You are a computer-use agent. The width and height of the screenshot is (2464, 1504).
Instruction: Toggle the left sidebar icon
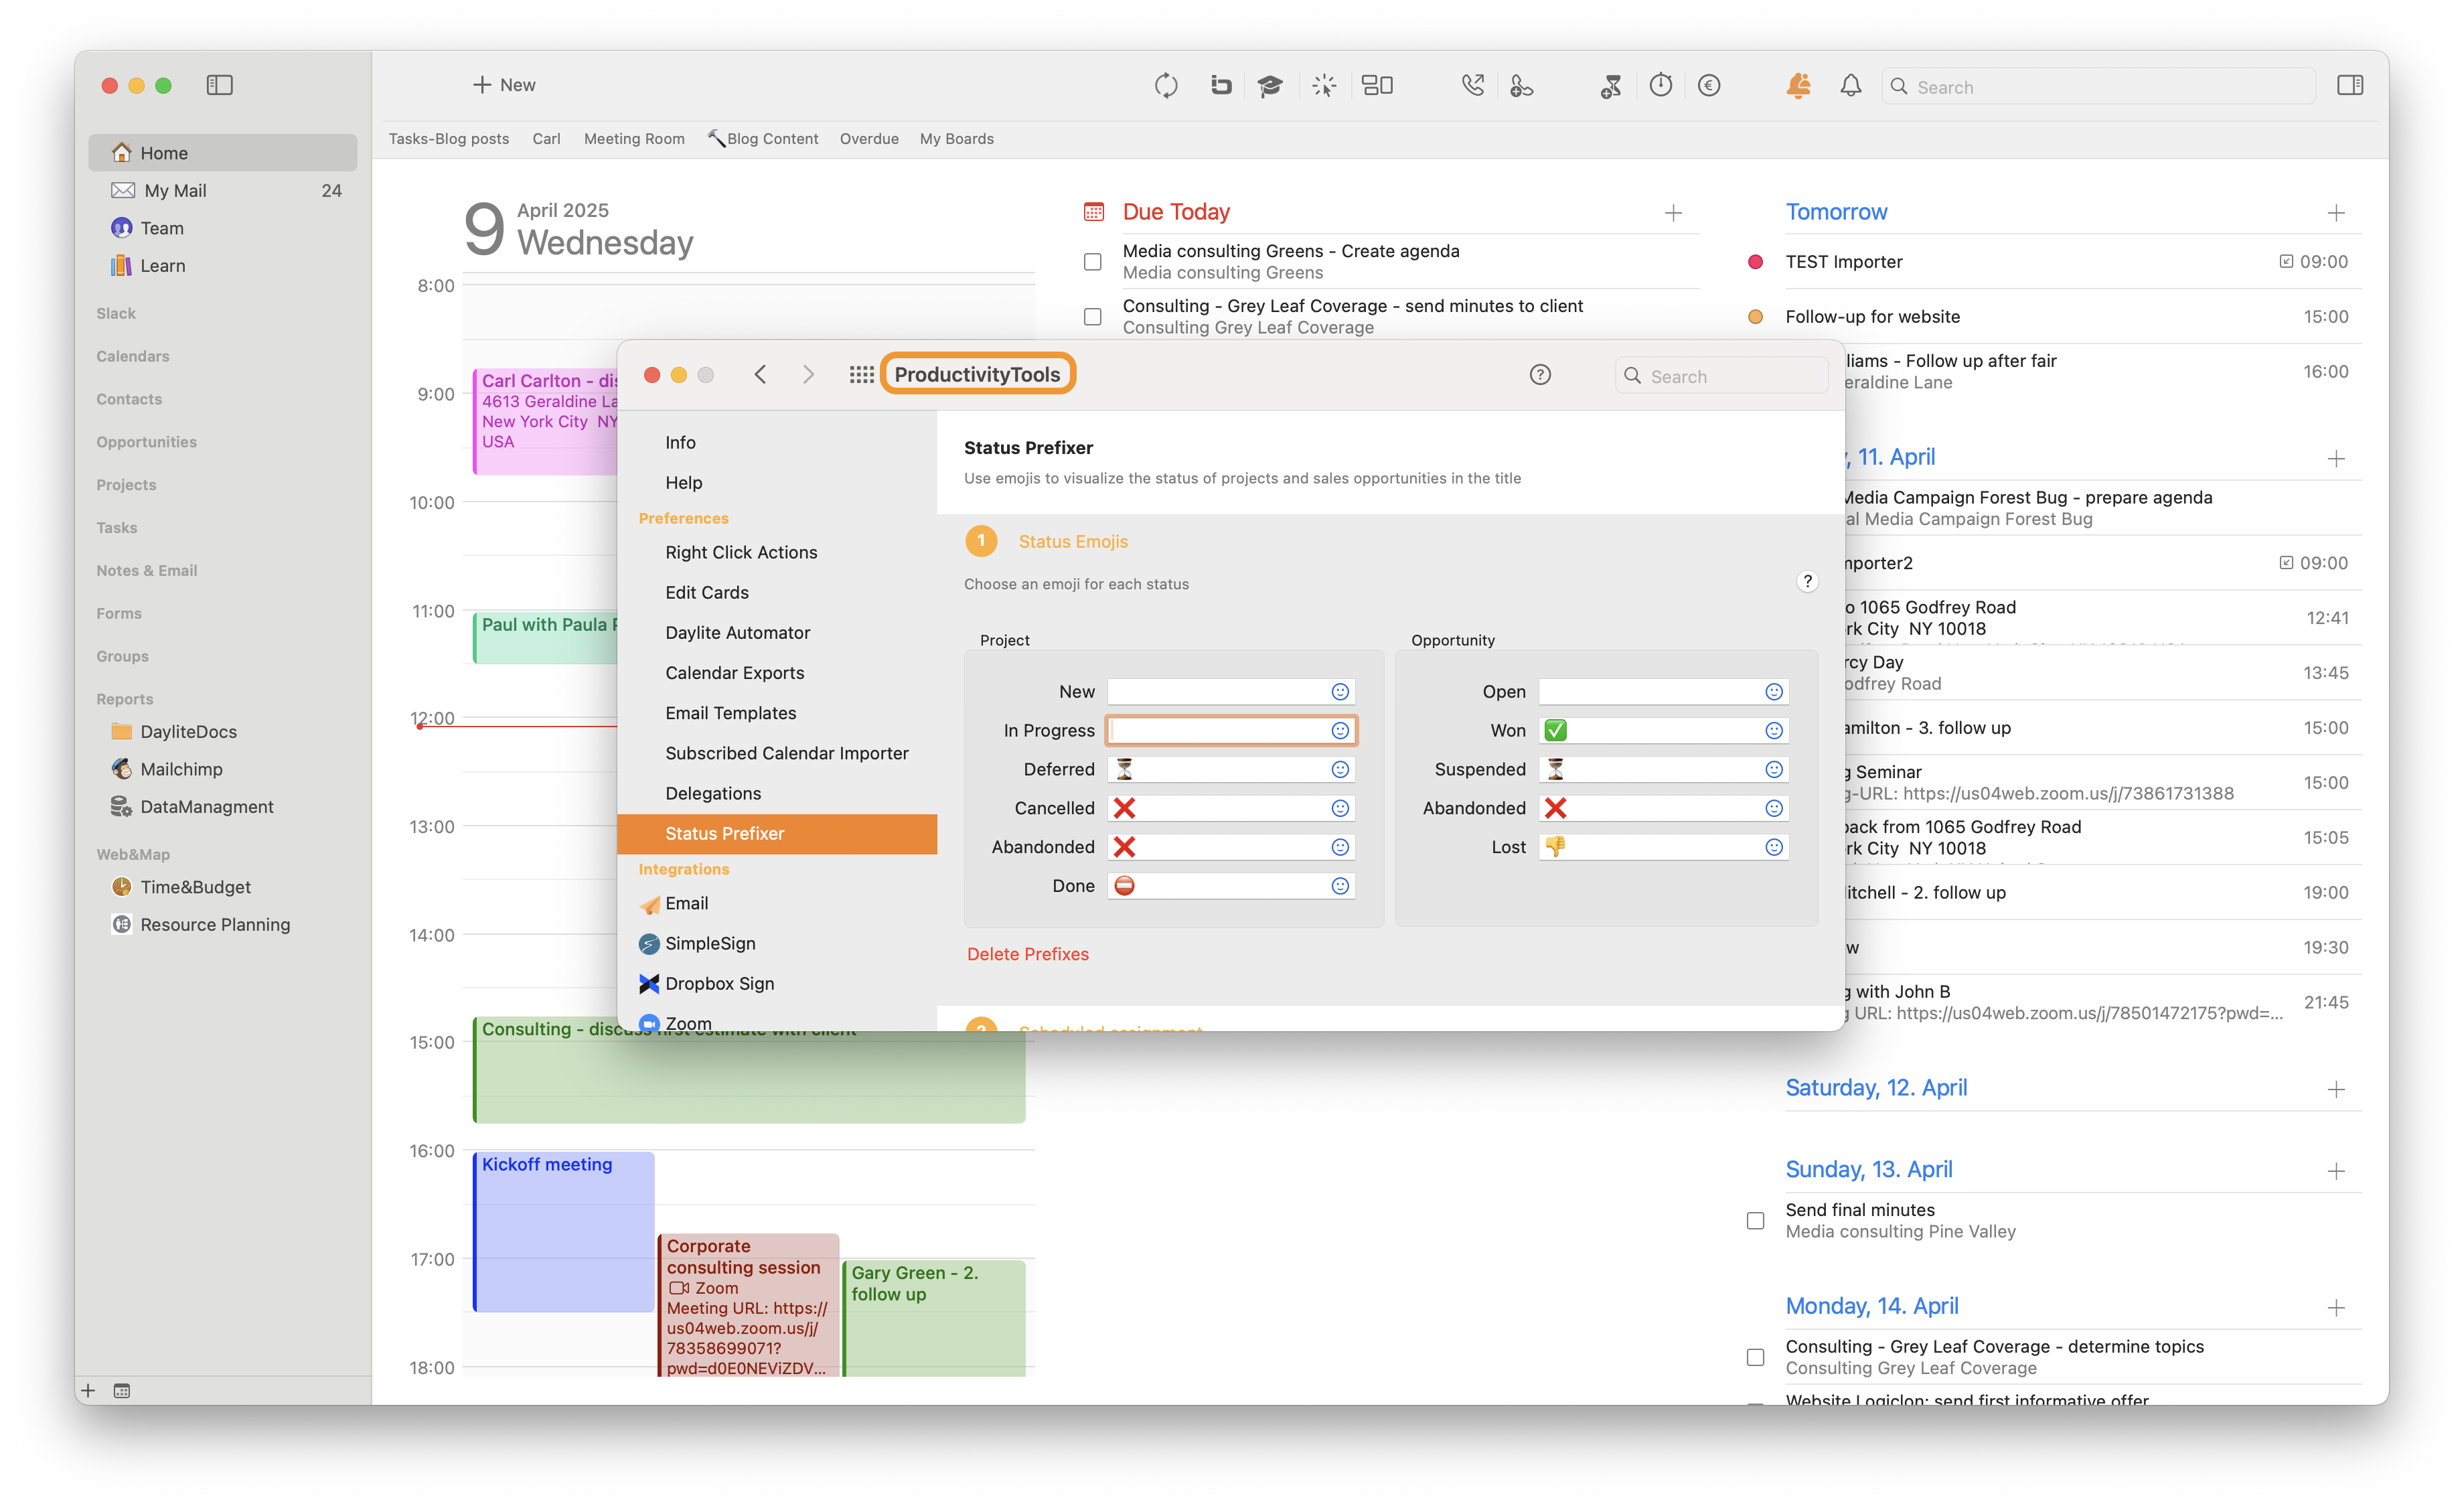click(220, 85)
